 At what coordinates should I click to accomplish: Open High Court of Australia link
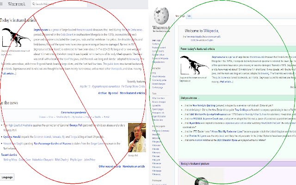tap(20, 125)
